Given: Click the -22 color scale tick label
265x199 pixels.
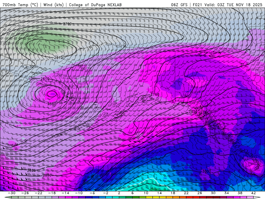Looking at the screenshot, I should click(x=38, y=193).
